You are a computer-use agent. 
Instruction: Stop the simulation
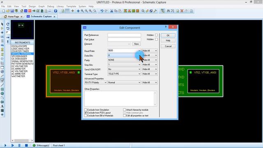click(26, 145)
